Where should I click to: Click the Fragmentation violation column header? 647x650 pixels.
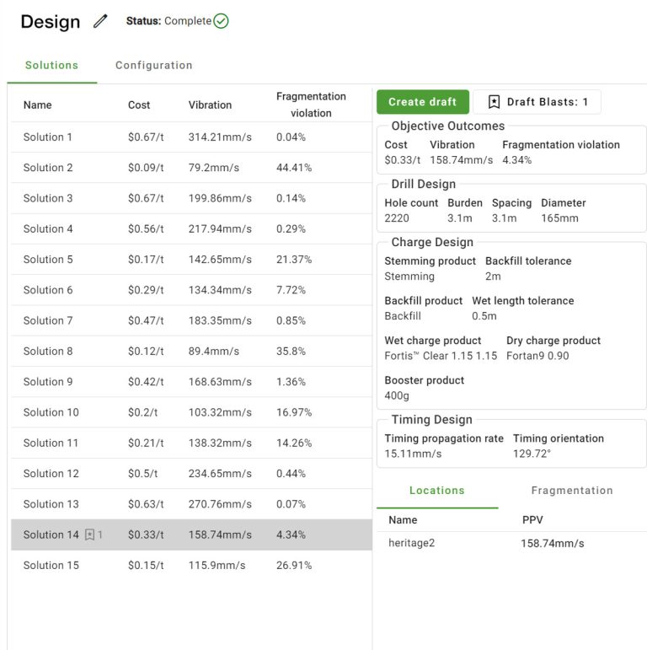tap(311, 105)
